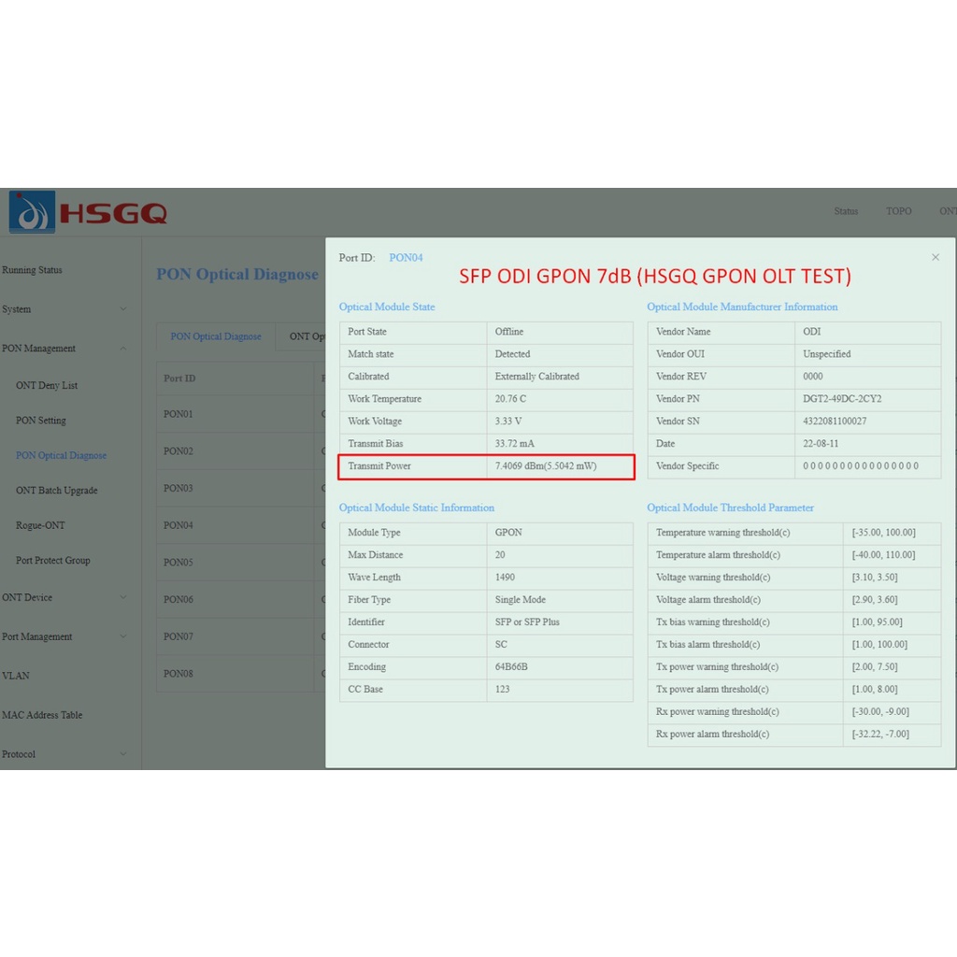Expand the System menu chevron
The height and width of the screenshot is (957, 957).
(123, 309)
